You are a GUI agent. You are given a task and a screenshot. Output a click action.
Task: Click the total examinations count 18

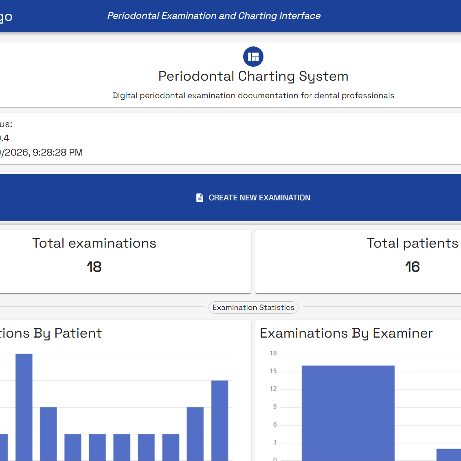94,267
